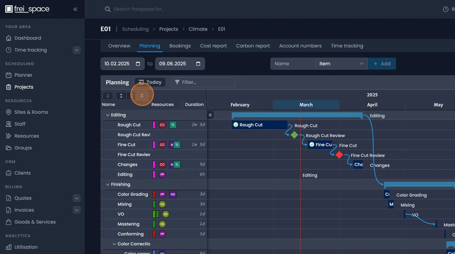Open the Item type dropdown next to Name
The height and width of the screenshot is (254, 455).
coord(341,63)
